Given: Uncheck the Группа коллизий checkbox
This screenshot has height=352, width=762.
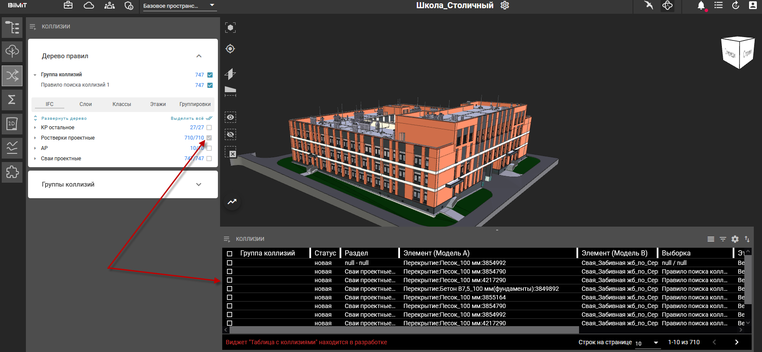Looking at the screenshot, I should pos(210,75).
